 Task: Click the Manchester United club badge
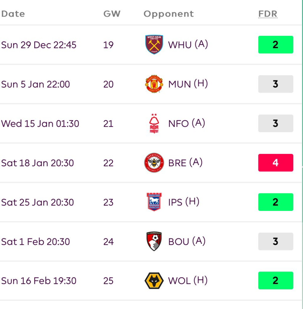point(154,84)
